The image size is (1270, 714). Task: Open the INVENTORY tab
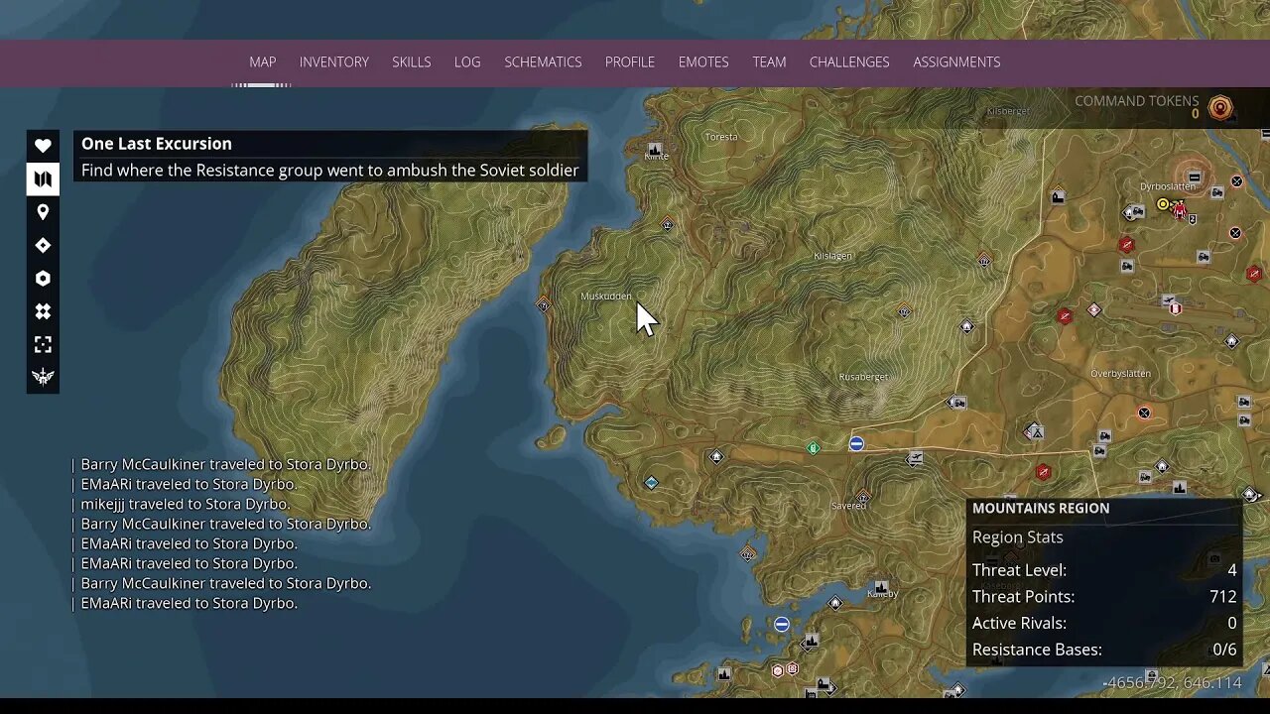point(334,61)
